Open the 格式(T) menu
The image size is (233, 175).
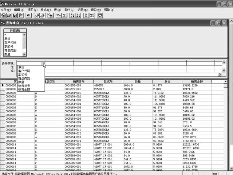coord(46,10)
